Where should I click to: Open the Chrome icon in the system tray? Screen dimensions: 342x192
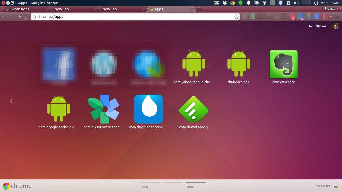click(x=233, y=3)
